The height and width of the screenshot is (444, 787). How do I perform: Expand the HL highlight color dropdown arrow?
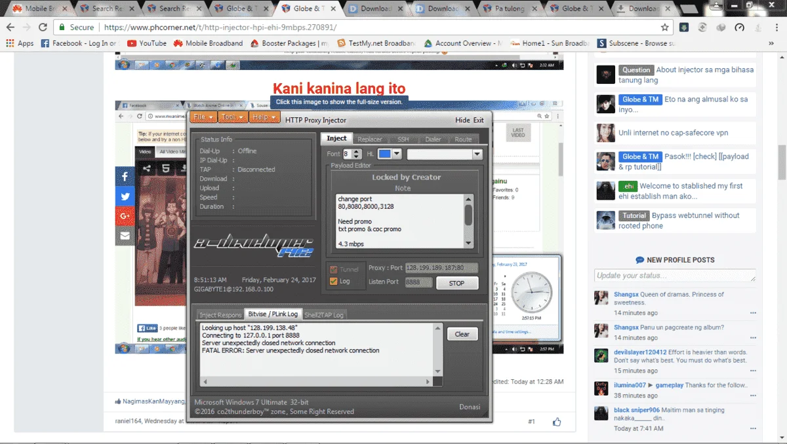click(396, 154)
